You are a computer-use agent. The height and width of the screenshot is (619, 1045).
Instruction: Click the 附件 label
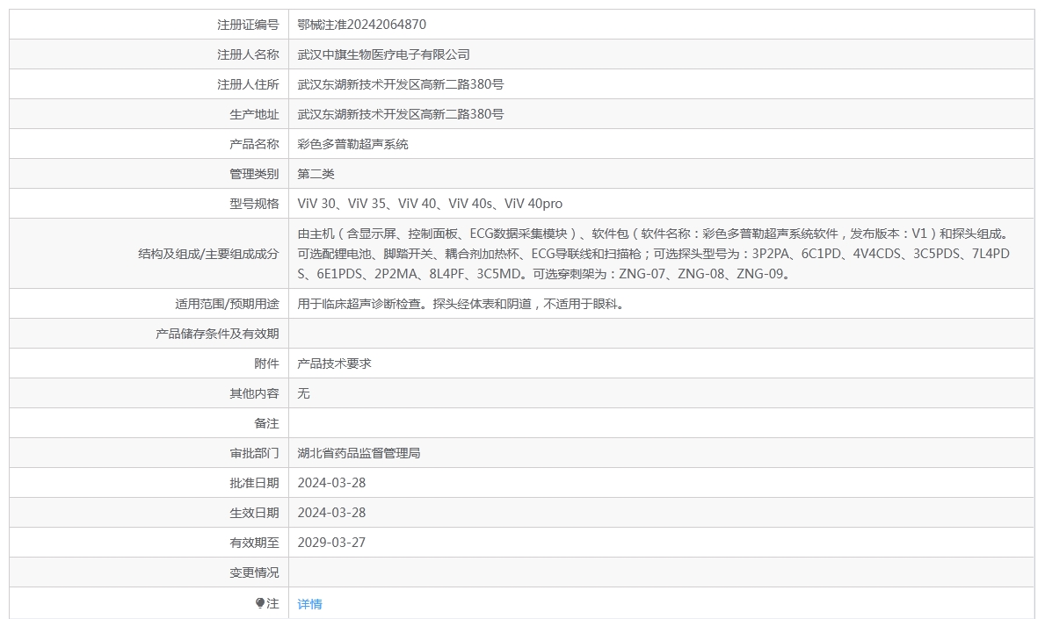click(x=266, y=363)
